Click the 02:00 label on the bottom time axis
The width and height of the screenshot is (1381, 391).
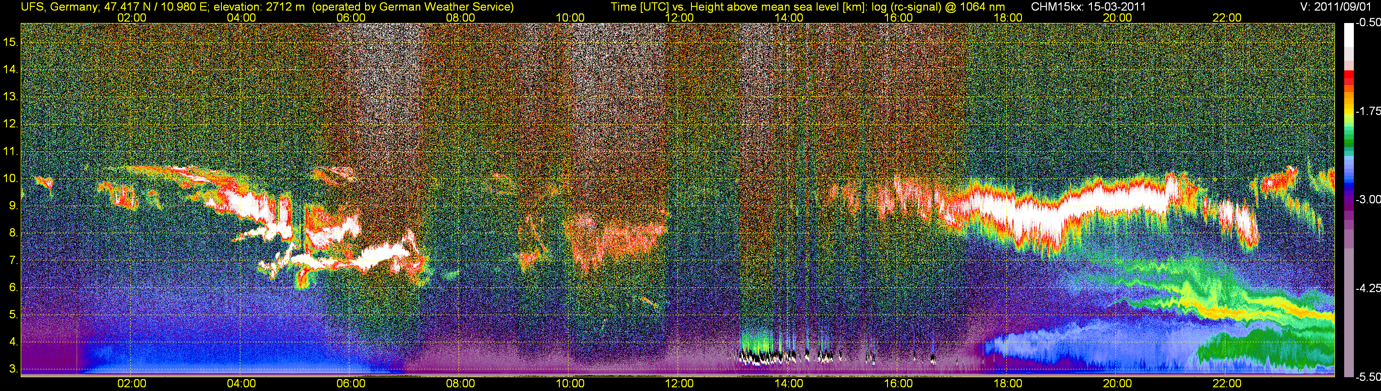131,384
